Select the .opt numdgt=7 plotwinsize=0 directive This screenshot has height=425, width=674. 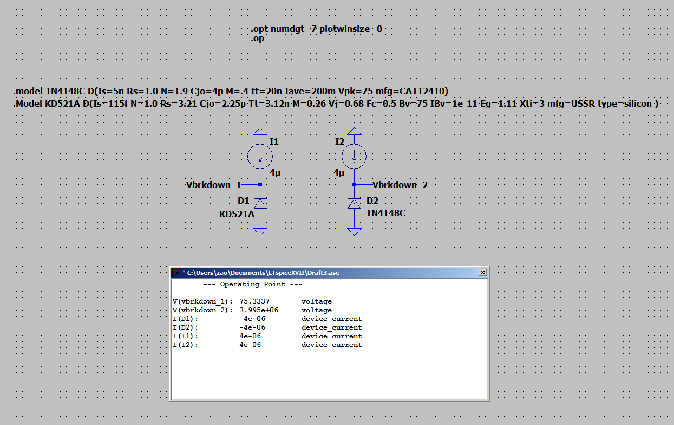click(x=316, y=29)
